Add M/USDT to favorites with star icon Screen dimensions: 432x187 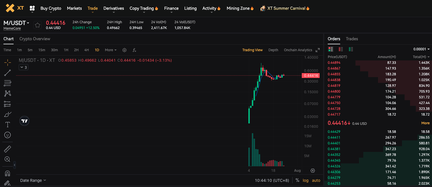[37, 25]
